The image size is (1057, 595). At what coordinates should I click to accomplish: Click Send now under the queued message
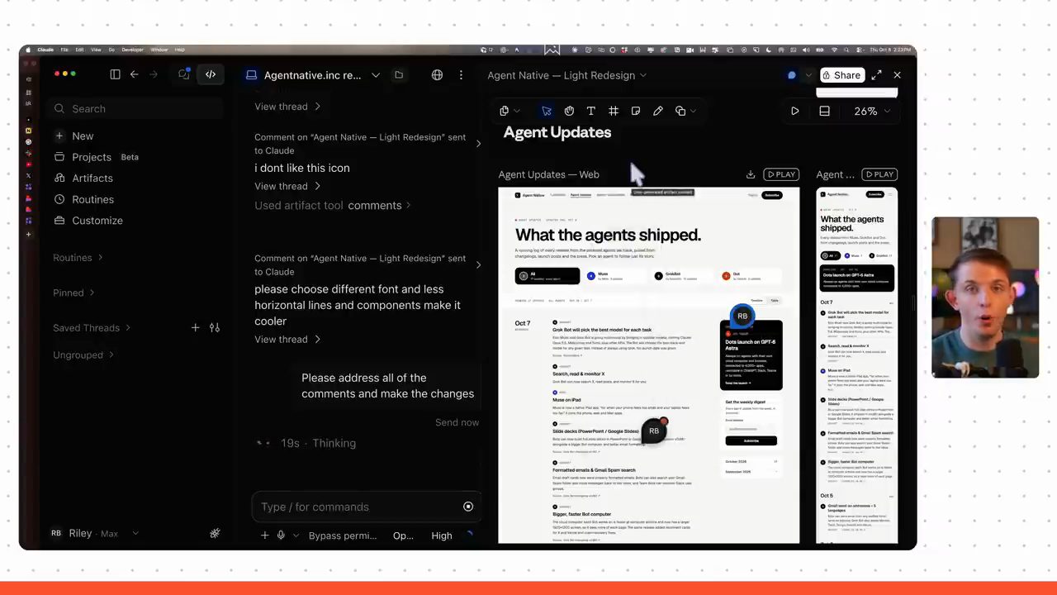pyautogui.click(x=457, y=422)
